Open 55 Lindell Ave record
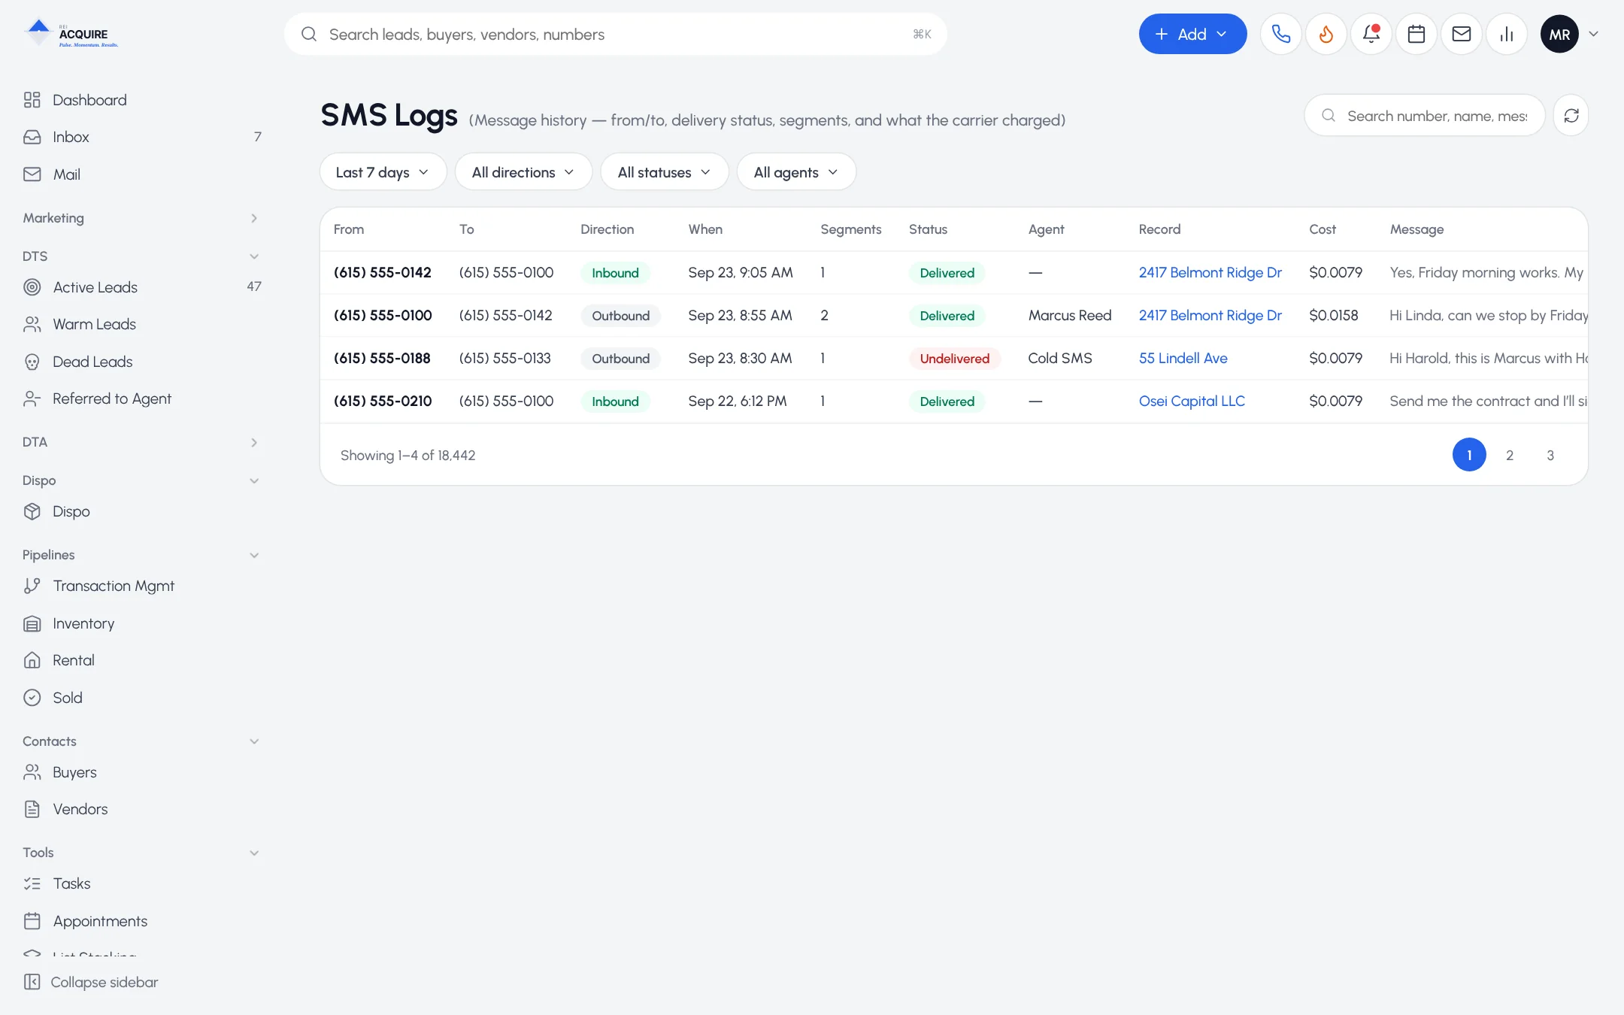Image resolution: width=1624 pixels, height=1015 pixels. [x=1183, y=359]
